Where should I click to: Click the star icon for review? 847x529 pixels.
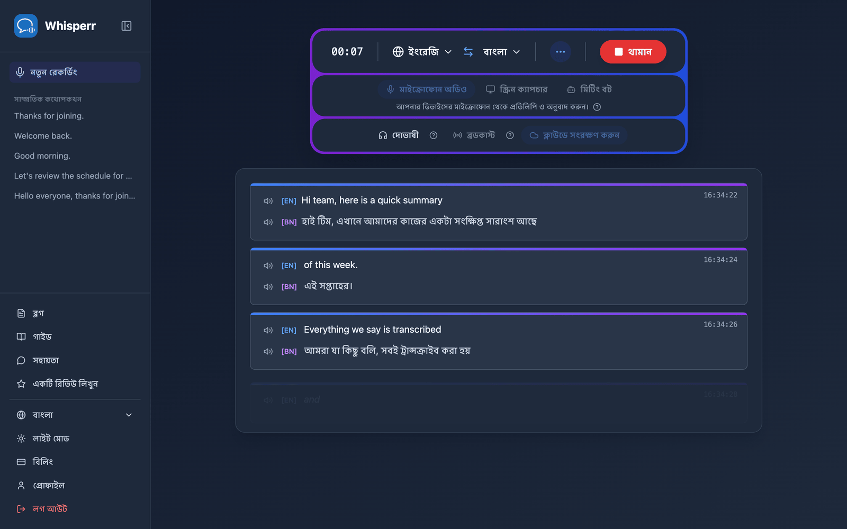tap(21, 384)
